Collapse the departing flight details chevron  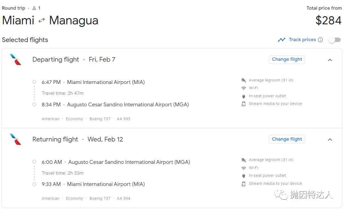click(x=330, y=60)
